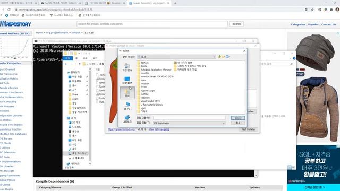Open Explorer 파일 ribbon tab
This screenshot has width=340, height=191.
pyautogui.click(x=67, y=58)
